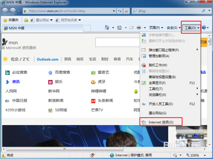Click the horizontal scrollbar thumb
The height and width of the screenshot is (159, 213).
tap(65, 149)
